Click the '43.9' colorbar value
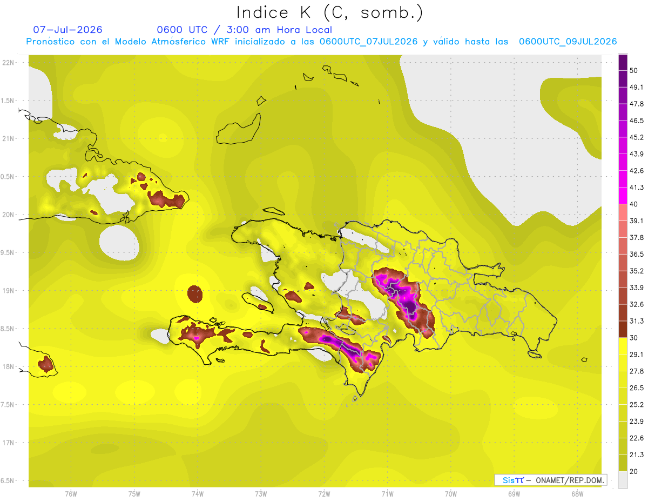This screenshot has width=648, height=501. click(x=636, y=154)
